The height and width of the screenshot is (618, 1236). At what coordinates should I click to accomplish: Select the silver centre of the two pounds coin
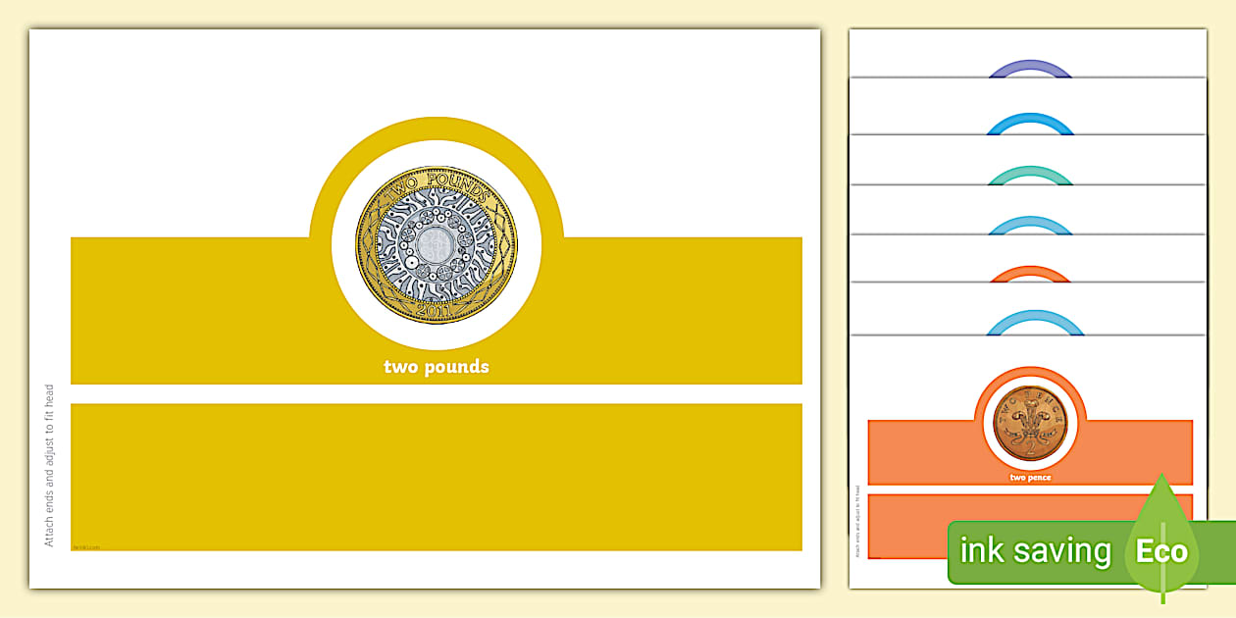point(436,245)
